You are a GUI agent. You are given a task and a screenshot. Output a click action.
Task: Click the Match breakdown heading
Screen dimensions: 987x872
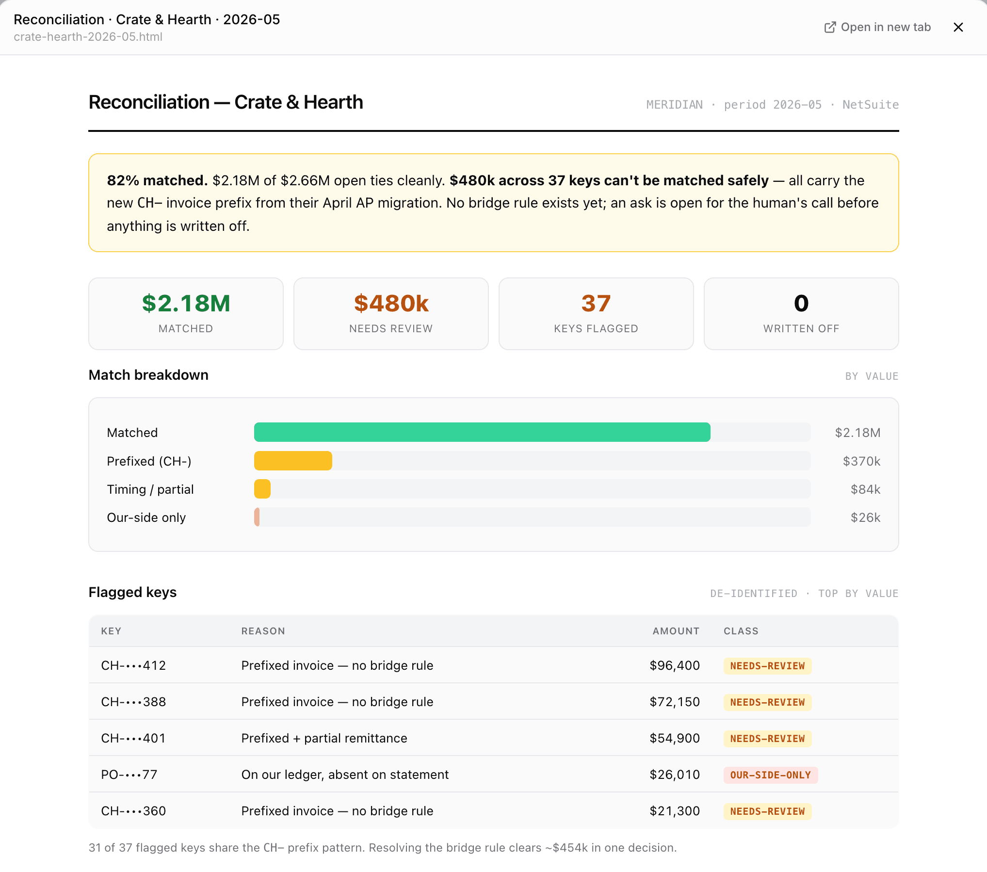pos(148,375)
